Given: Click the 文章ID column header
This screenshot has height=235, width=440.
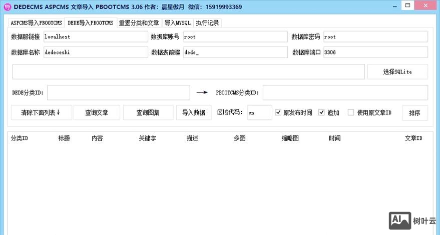Looking at the screenshot, I should 413,138.
